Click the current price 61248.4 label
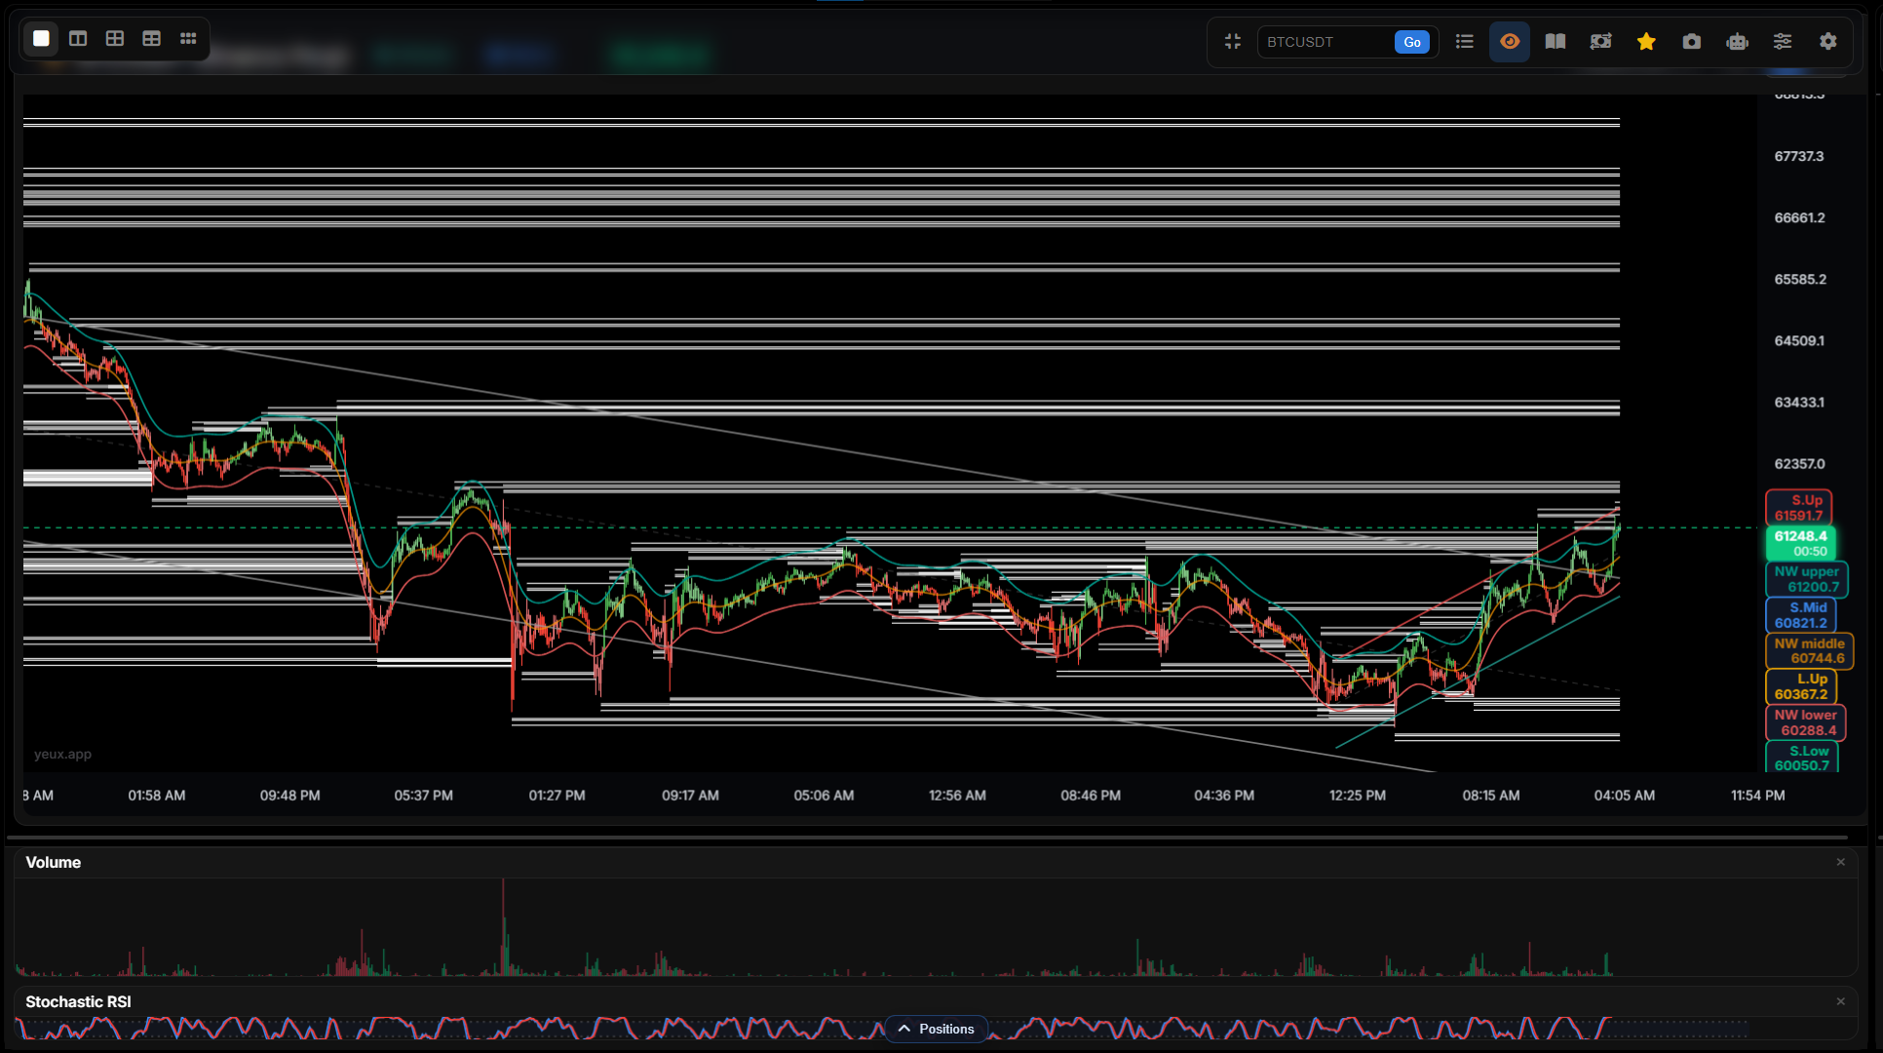Screen dimensions: 1883x1053 pyautogui.click(x=1800, y=543)
